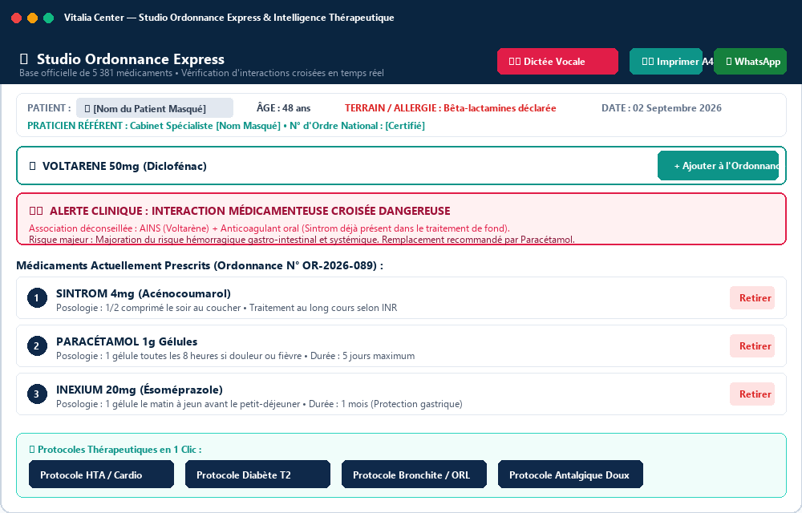Select the PARACÉTAMOL 1g Gélules title
Image resolution: width=802 pixels, height=513 pixels.
127,341
